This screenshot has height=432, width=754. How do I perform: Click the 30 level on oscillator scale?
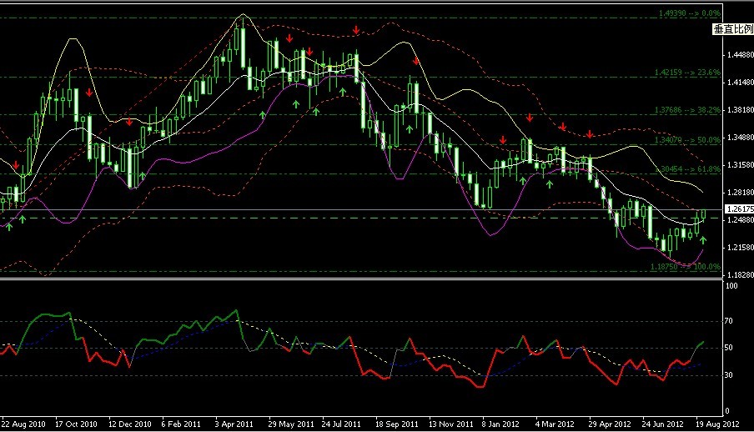coord(729,375)
